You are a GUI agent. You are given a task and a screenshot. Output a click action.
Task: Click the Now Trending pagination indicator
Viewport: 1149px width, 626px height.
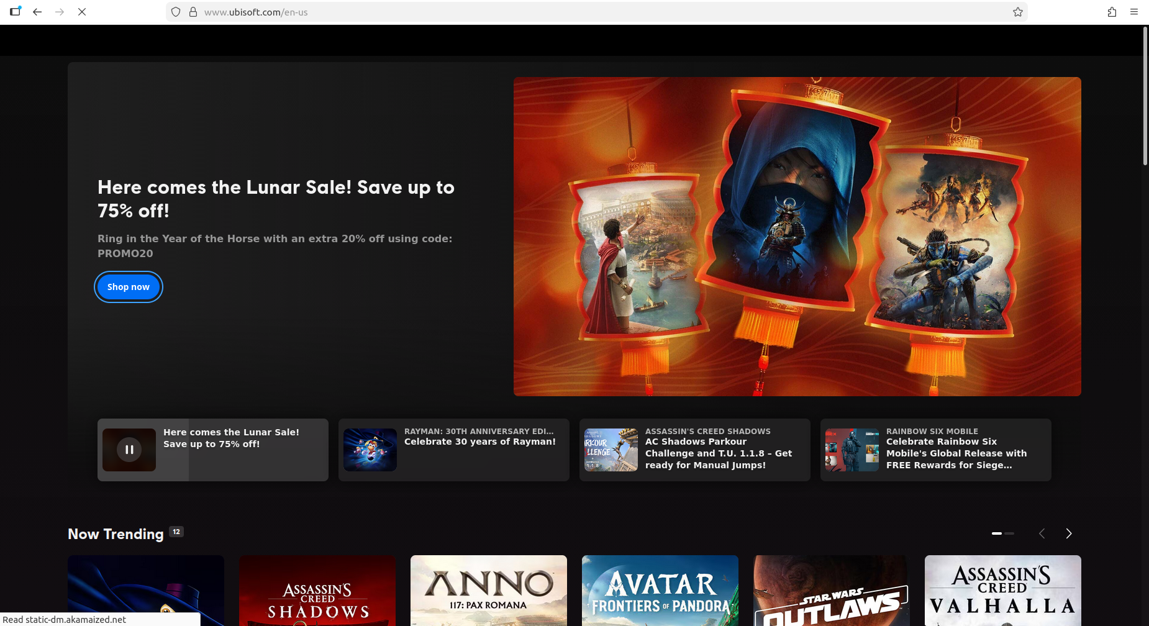(x=1002, y=533)
